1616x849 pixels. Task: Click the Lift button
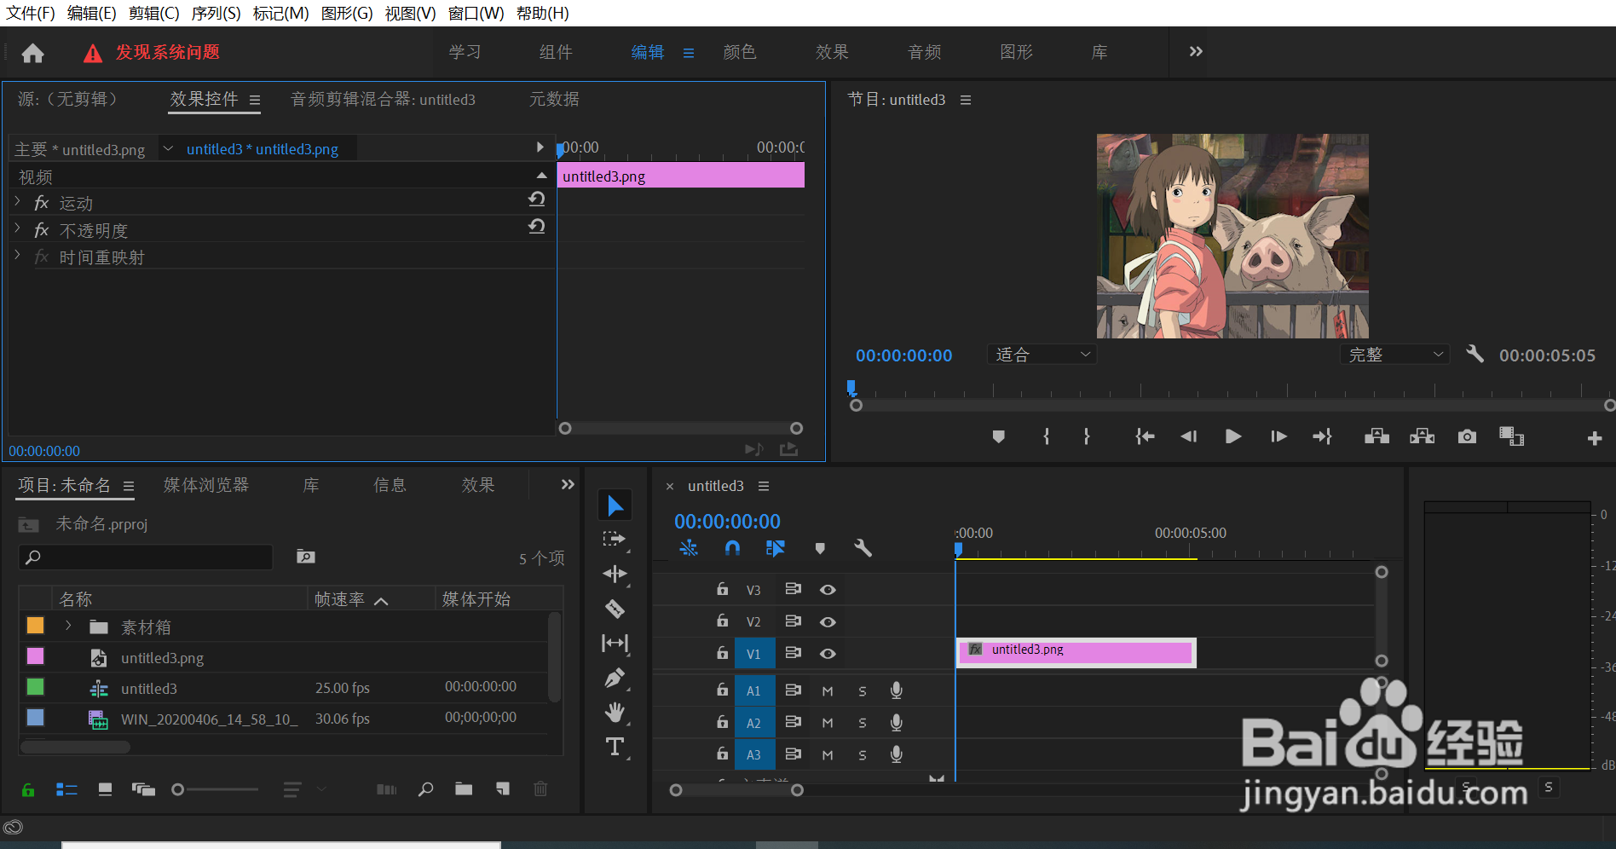click(x=1376, y=436)
